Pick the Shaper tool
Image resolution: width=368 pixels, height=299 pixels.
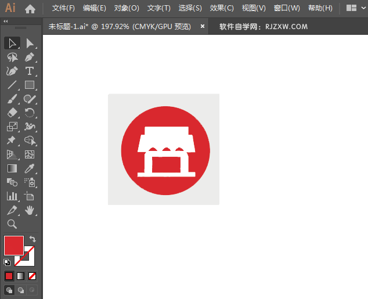(x=30, y=99)
